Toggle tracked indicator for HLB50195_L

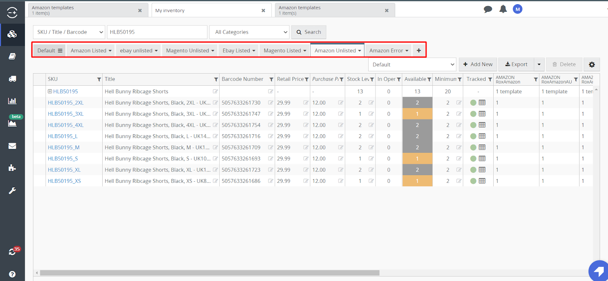pyautogui.click(x=473, y=136)
